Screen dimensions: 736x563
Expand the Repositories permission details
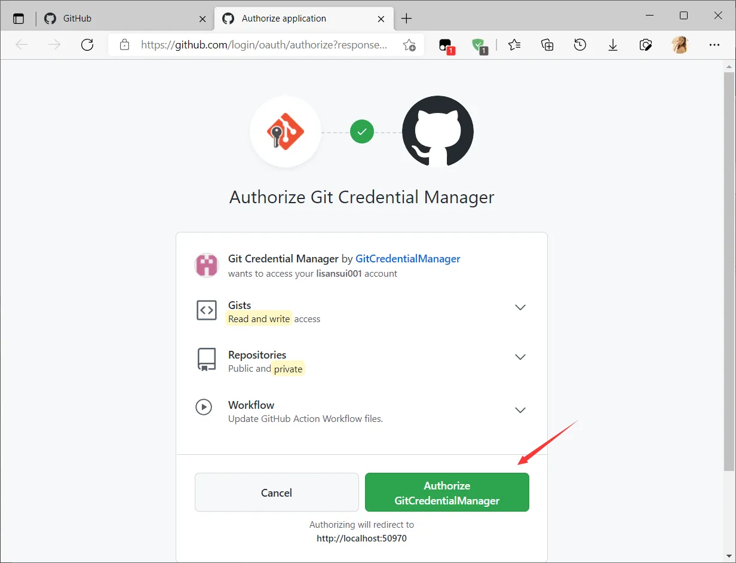(520, 357)
